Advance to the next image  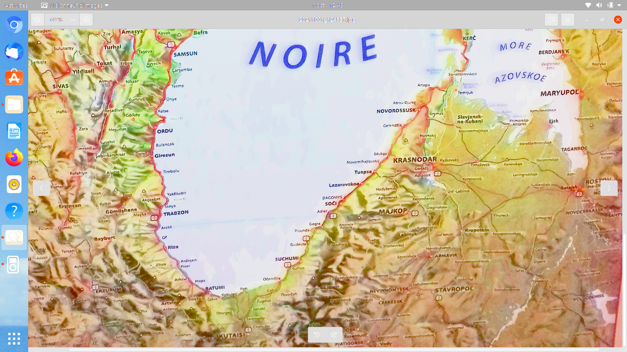609,188
